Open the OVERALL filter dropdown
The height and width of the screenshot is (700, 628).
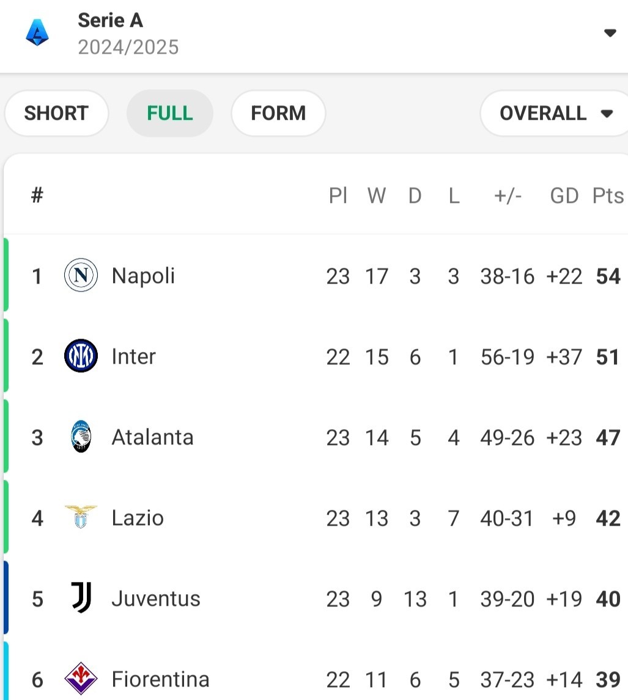[554, 113]
